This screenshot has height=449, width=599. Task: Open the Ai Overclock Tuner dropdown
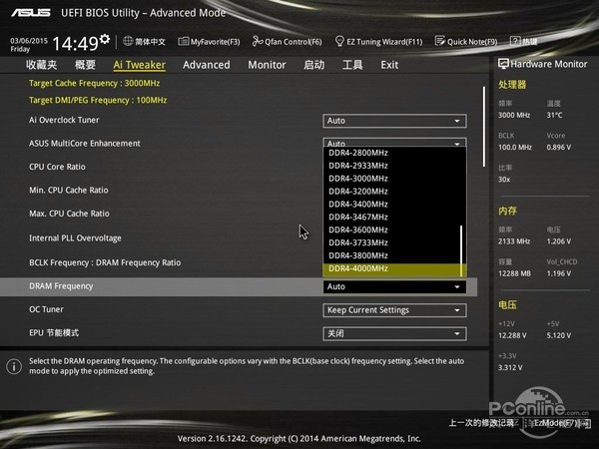click(x=394, y=121)
